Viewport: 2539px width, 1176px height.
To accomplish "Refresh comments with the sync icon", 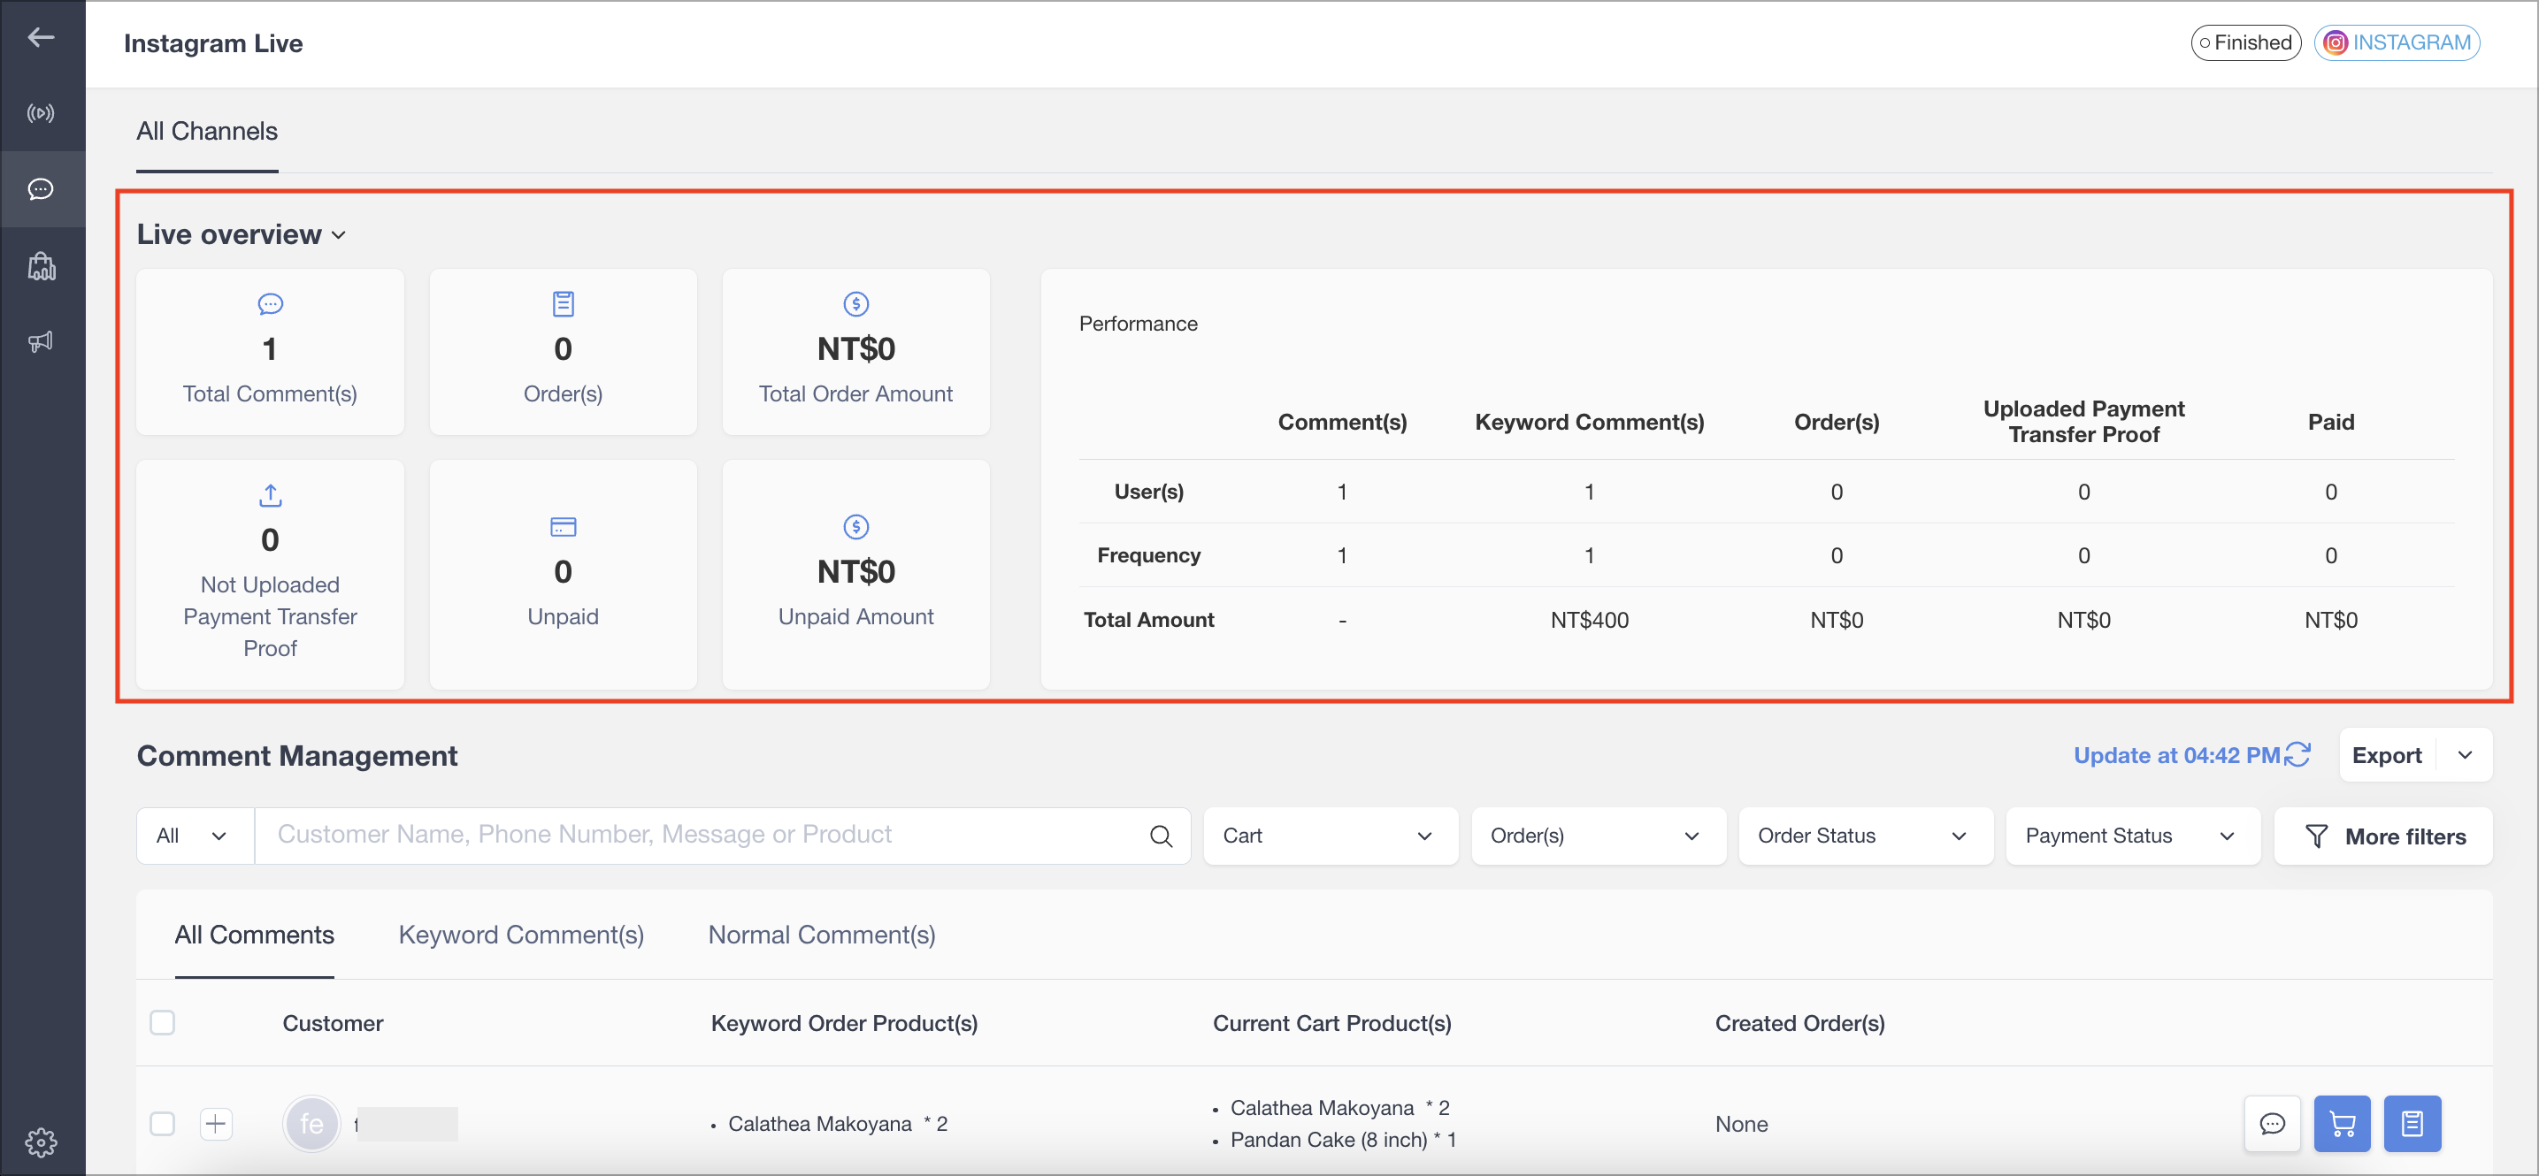I will [x=2297, y=754].
